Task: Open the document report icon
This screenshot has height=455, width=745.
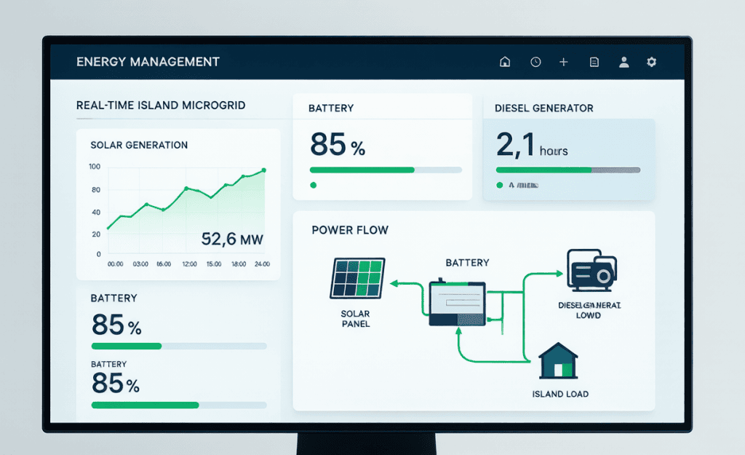Action: [594, 62]
